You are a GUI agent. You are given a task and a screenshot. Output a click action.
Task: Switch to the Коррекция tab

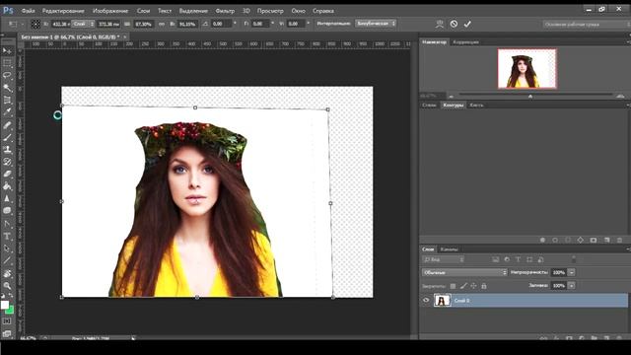pyautogui.click(x=465, y=41)
